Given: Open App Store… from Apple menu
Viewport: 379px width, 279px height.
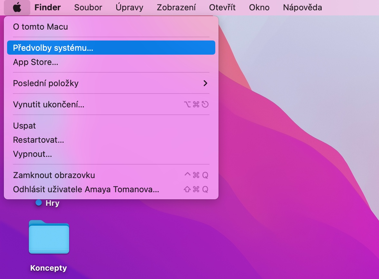Looking at the screenshot, I should tap(111, 62).
